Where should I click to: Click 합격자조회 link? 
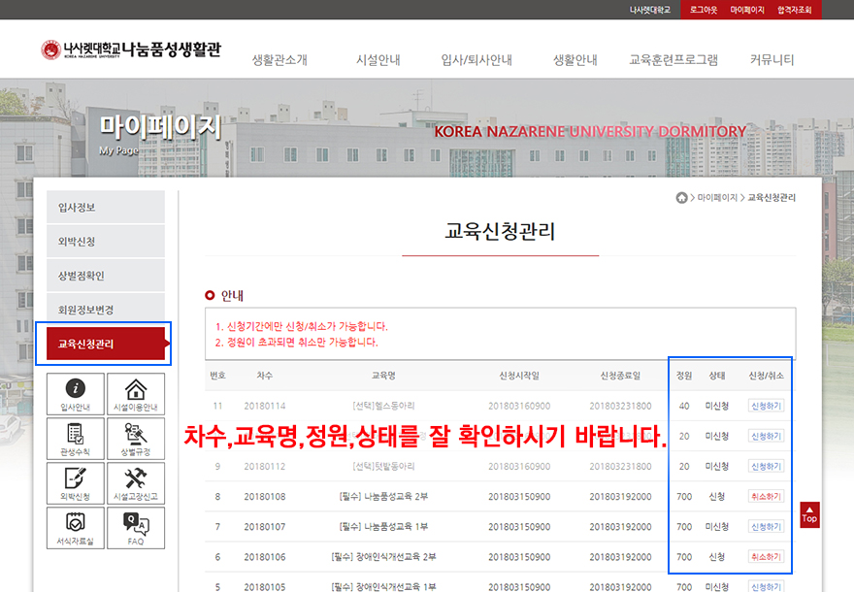[794, 10]
